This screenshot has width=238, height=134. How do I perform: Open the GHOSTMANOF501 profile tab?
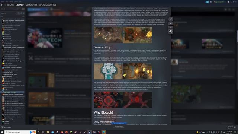coord(48,5)
